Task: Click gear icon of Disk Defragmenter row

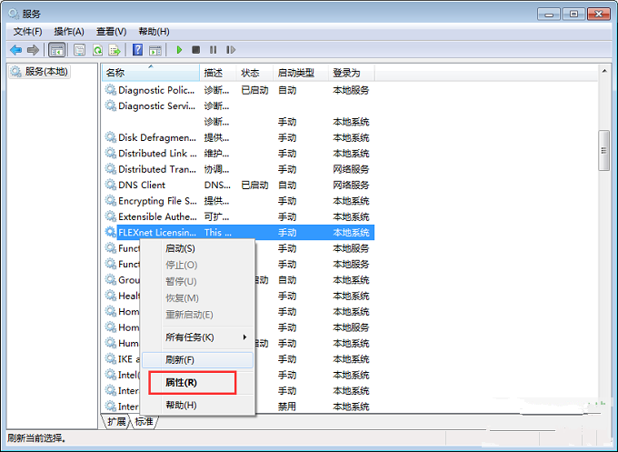Action: pos(110,137)
